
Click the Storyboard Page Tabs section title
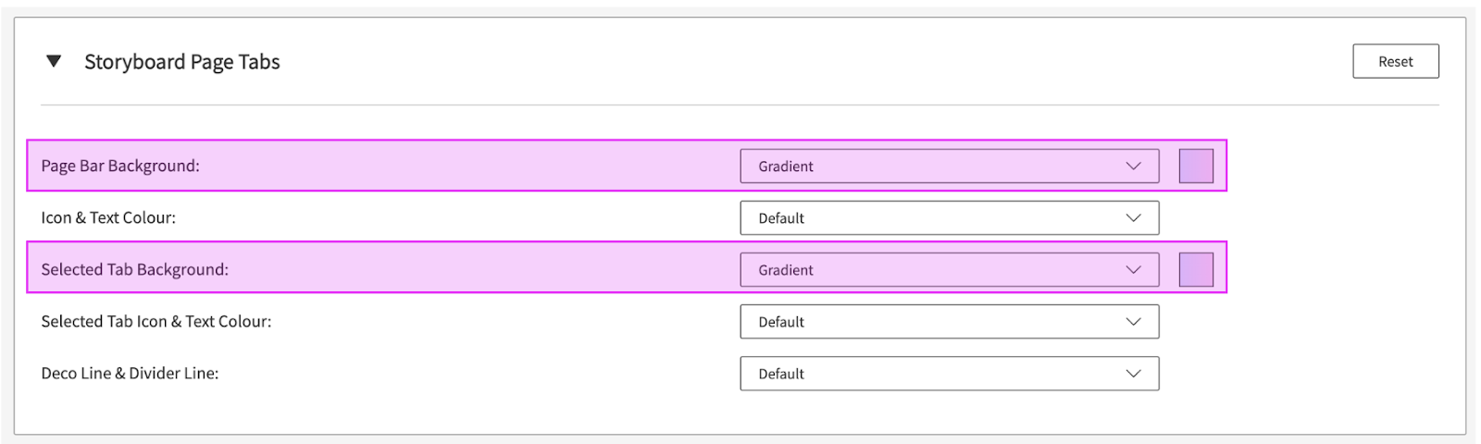click(181, 62)
